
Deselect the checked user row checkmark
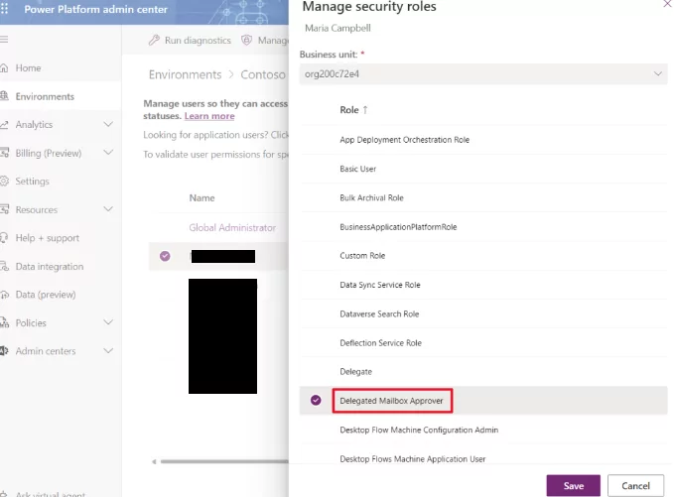click(165, 256)
